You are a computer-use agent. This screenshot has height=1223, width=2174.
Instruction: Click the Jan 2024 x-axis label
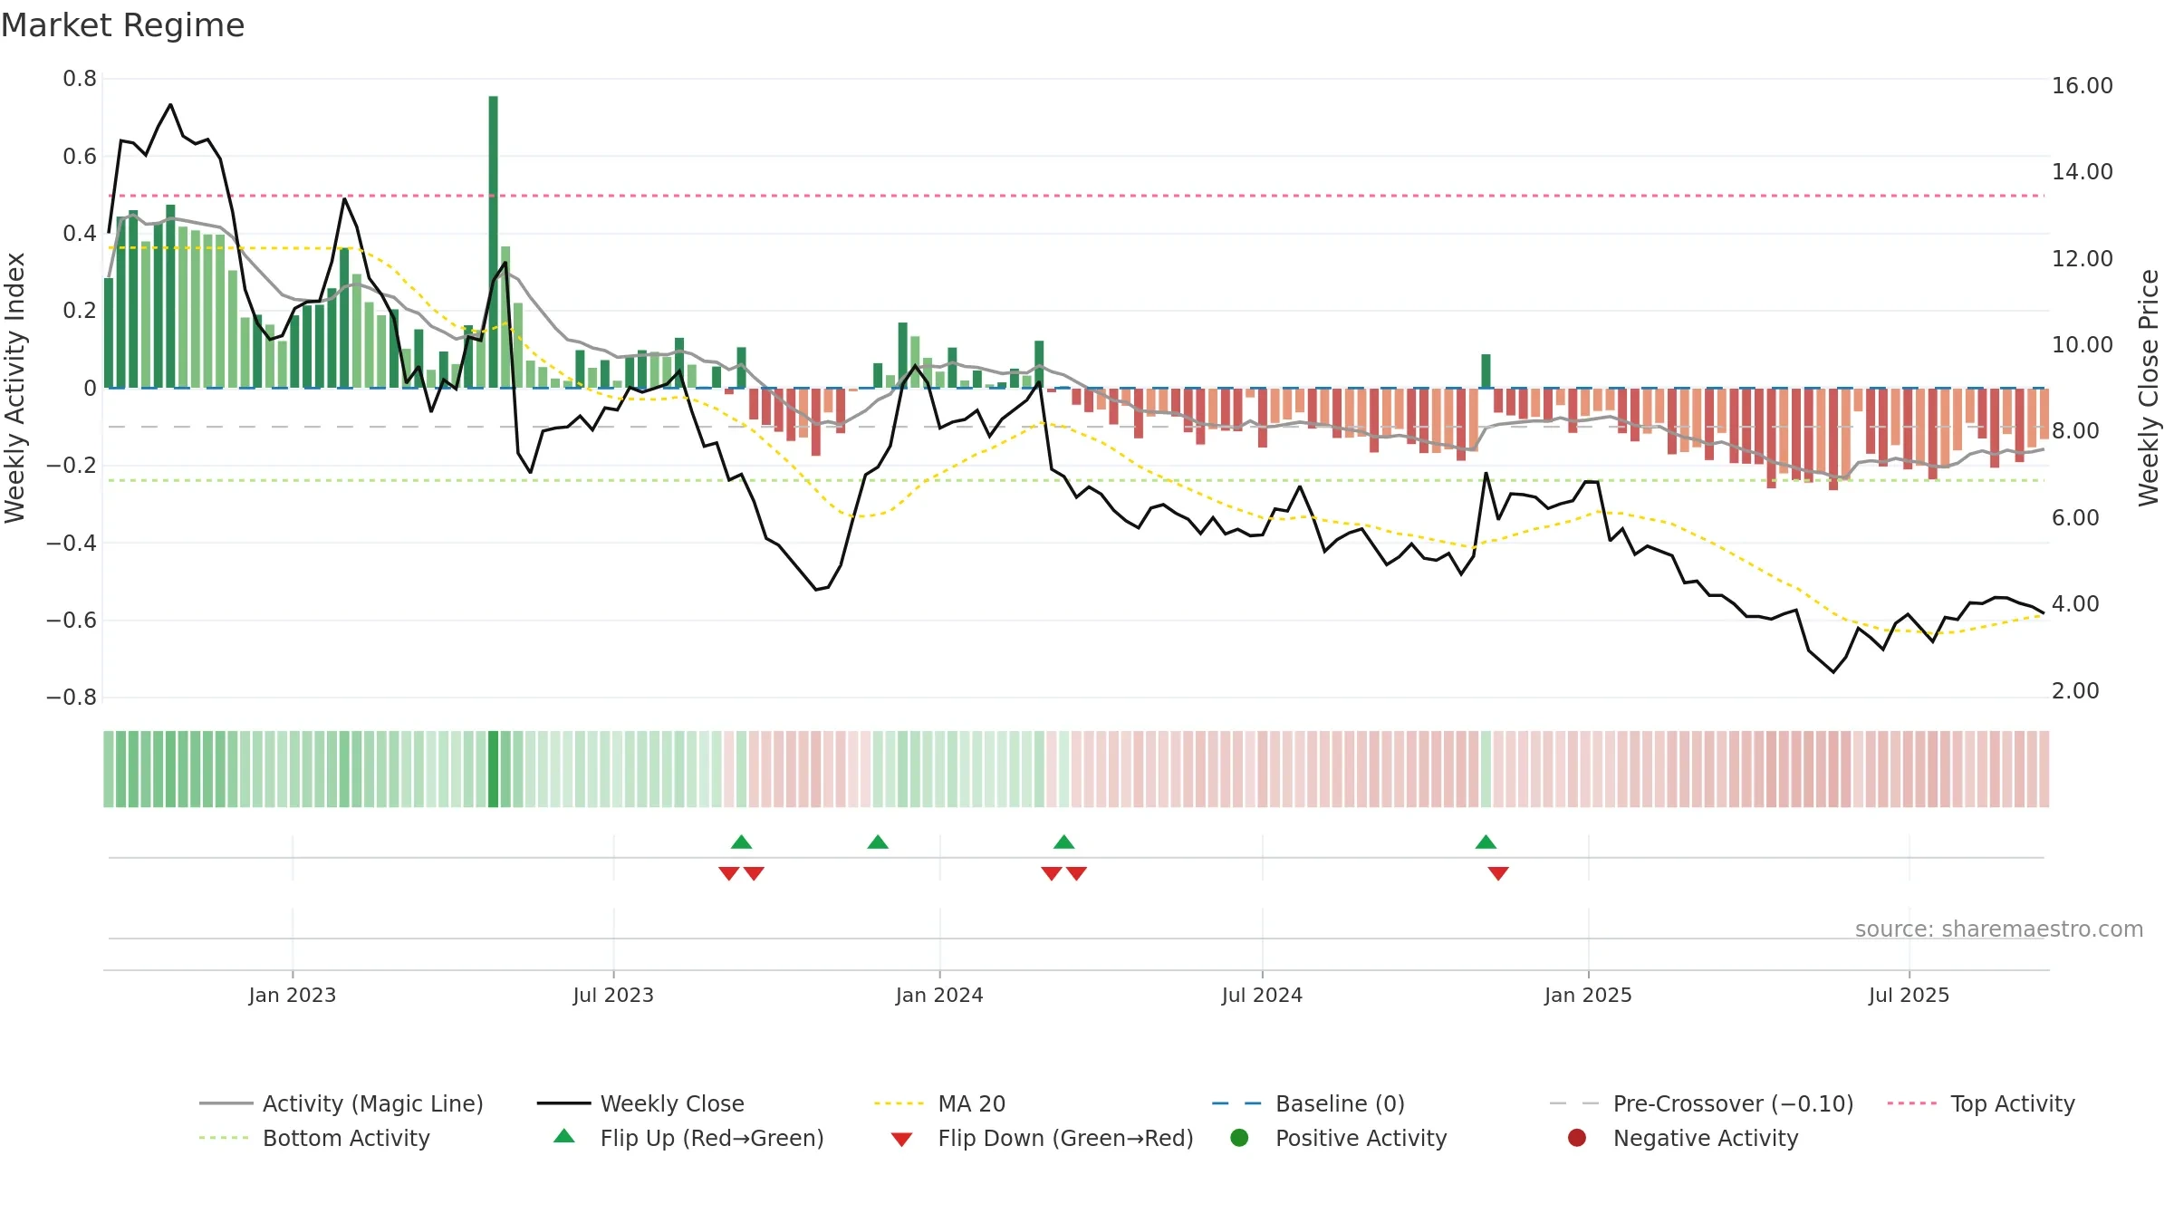pos(939,995)
